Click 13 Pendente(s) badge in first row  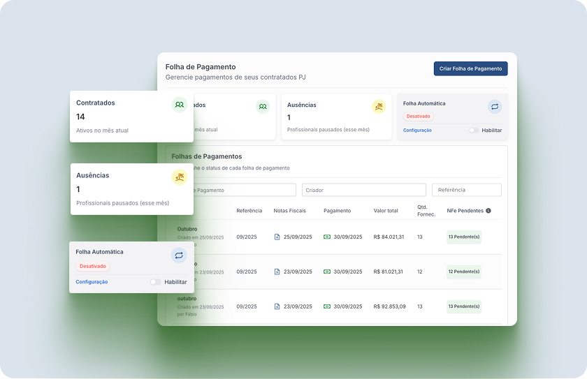[464, 237]
